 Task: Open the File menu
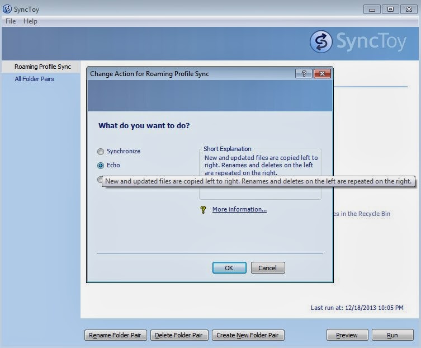point(11,21)
